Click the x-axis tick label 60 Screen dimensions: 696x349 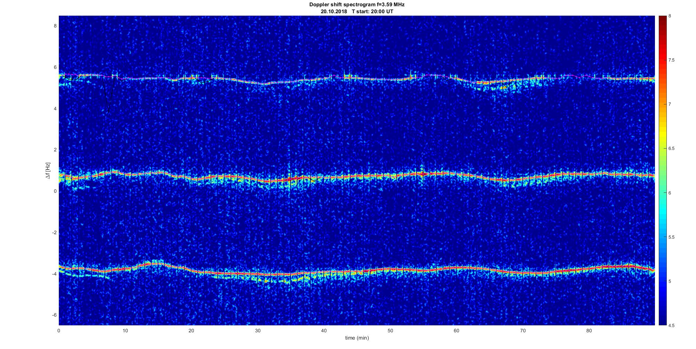[456, 331]
